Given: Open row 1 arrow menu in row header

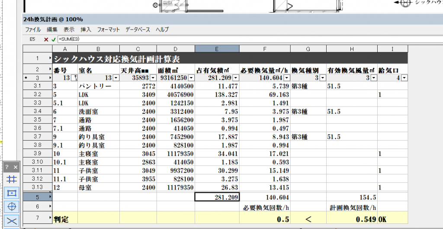Looking at the screenshot, I should 49,58.
